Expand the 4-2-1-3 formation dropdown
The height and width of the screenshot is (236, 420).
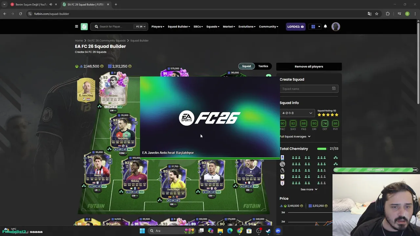tap(297, 113)
